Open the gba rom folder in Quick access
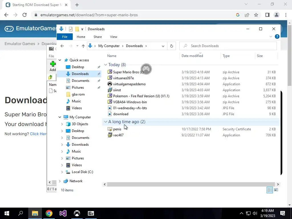This screenshot has height=219, width=292. coord(78,94)
